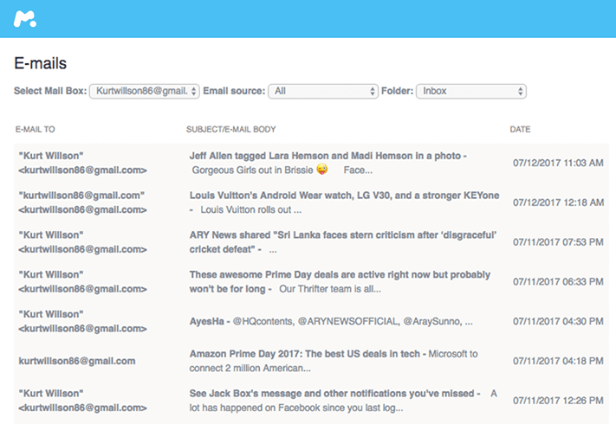This screenshot has height=424, width=616.
Task: Open the Folder dropdown showing Inbox
Action: (x=471, y=91)
